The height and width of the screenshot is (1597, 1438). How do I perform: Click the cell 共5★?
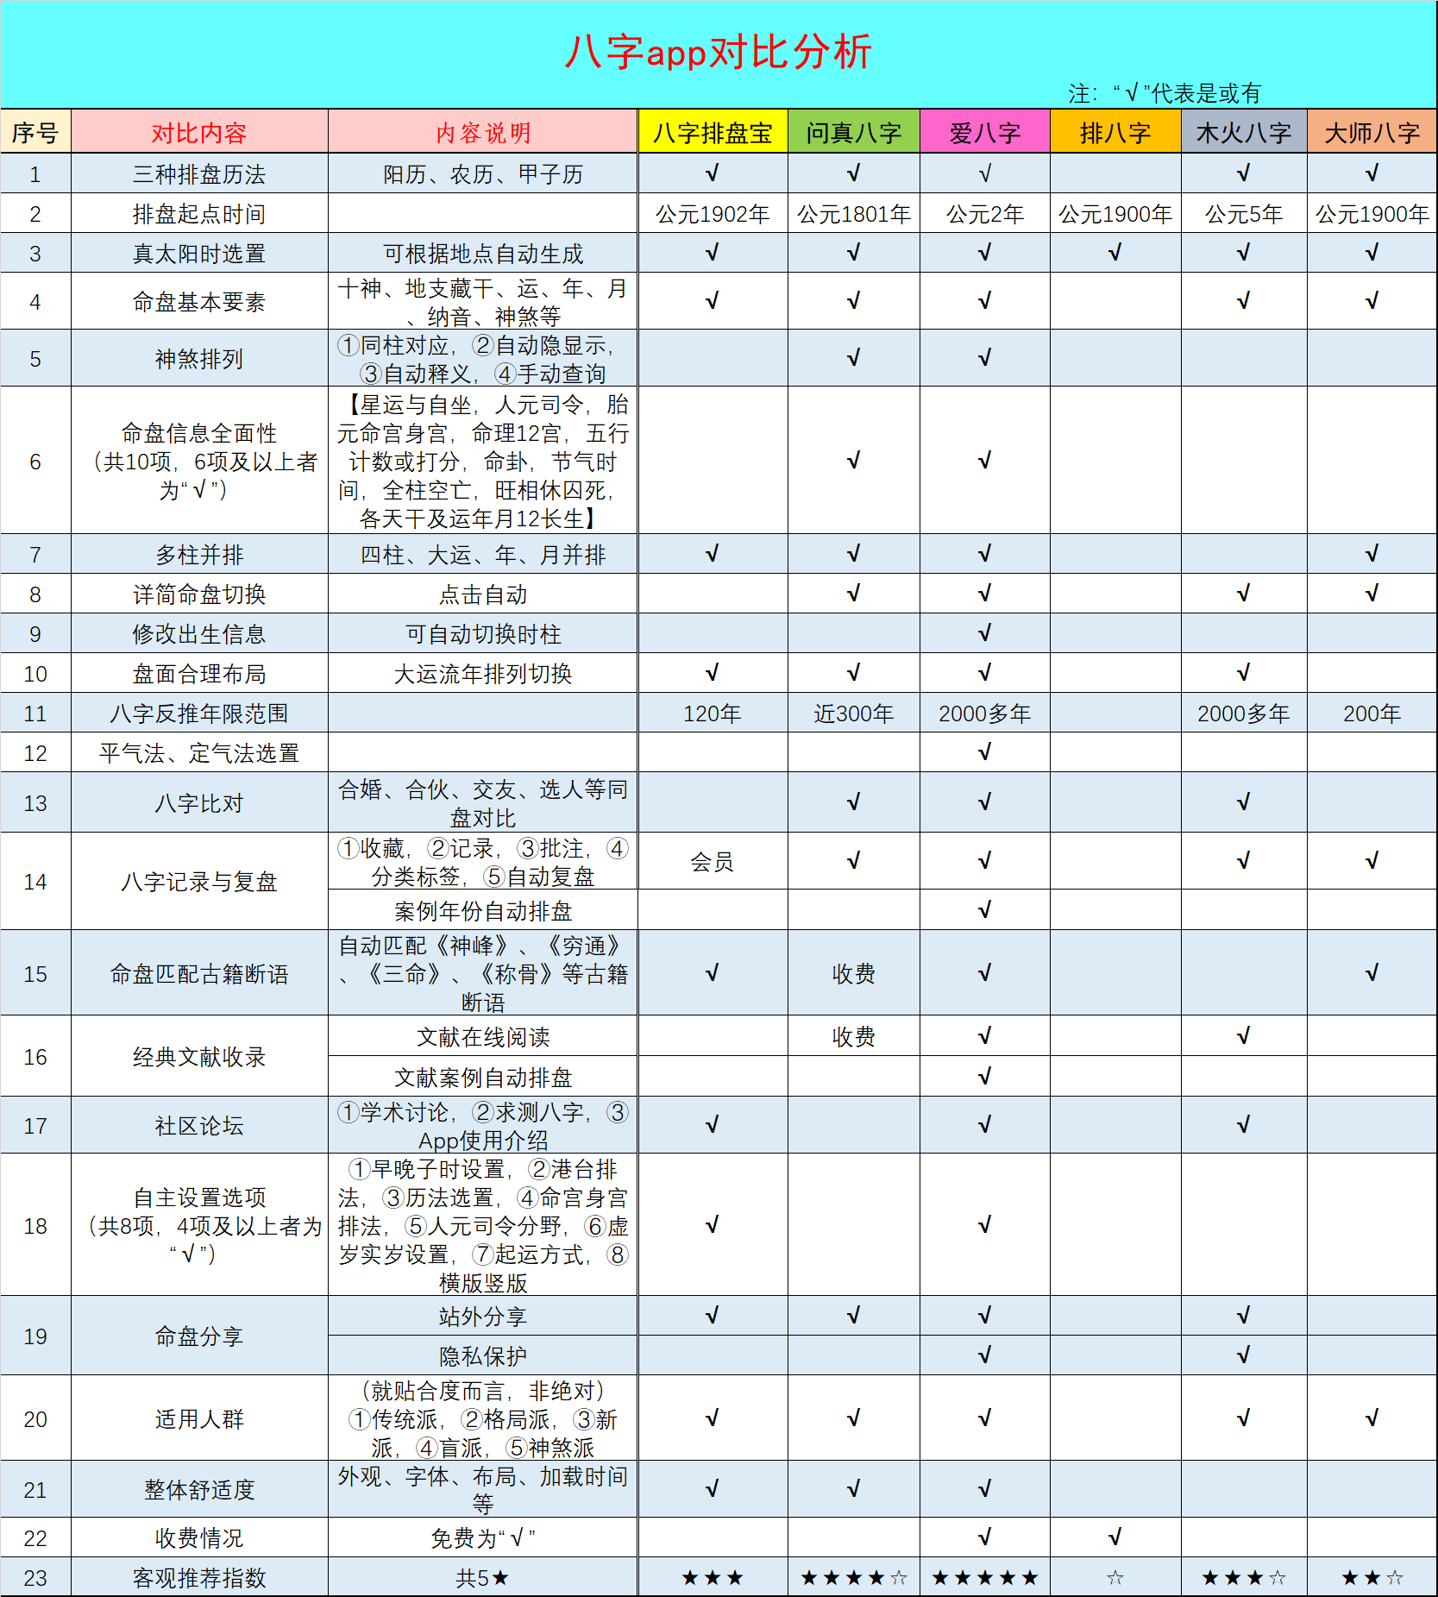483,1577
